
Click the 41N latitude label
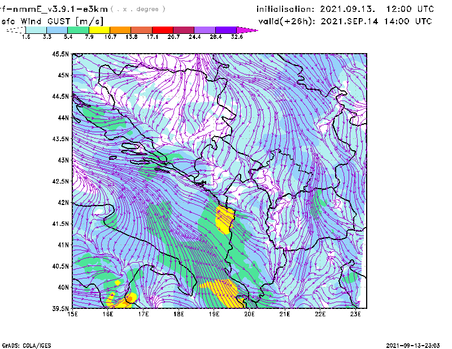click(63, 245)
